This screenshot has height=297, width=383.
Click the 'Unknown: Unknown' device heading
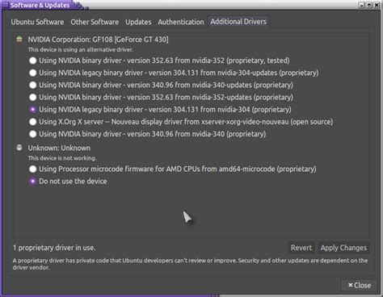59,148
